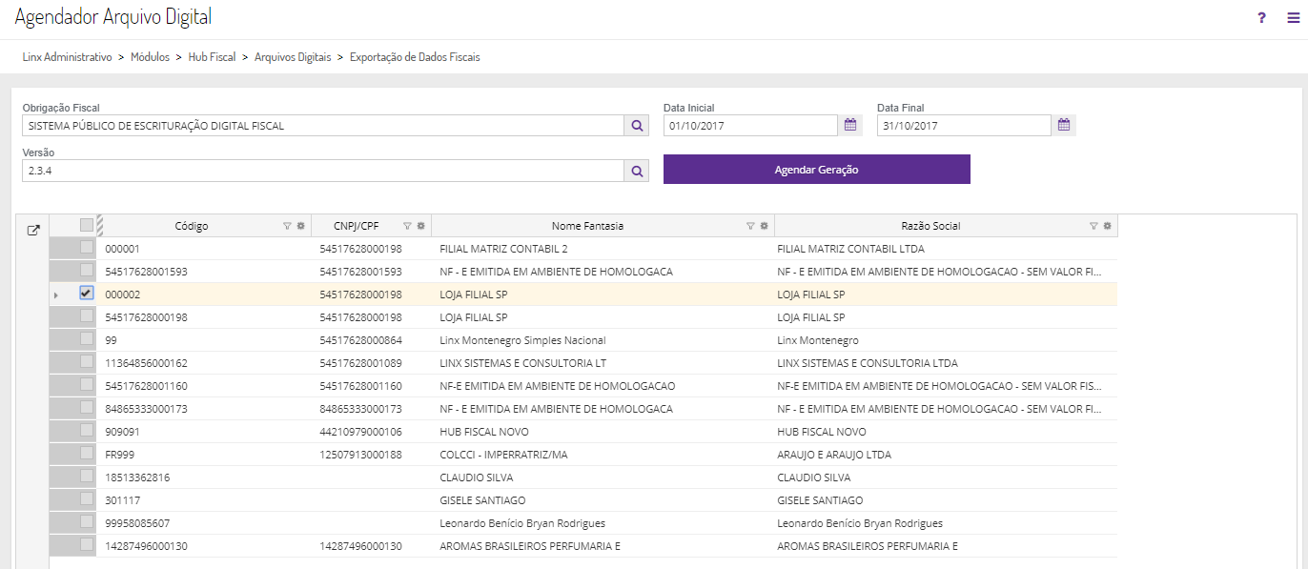Uncheck the checkbox for row 000002

[x=87, y=294]
